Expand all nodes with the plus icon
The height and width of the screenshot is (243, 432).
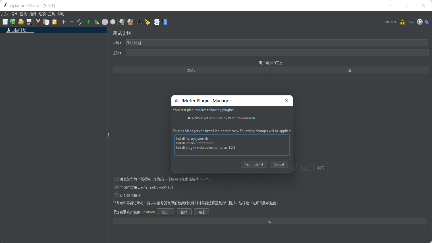click(64, 22)
